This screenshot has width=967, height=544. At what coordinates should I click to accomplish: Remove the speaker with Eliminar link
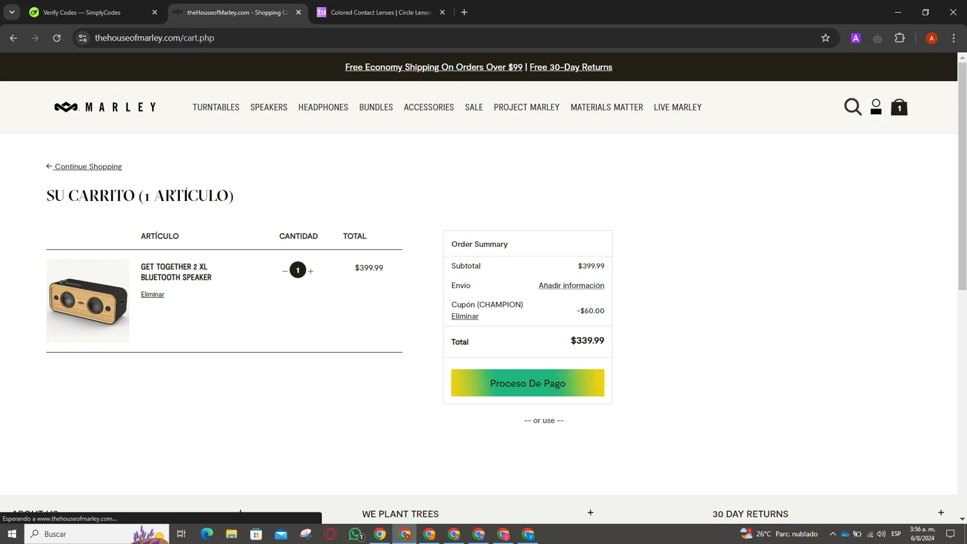pos(153,295)
